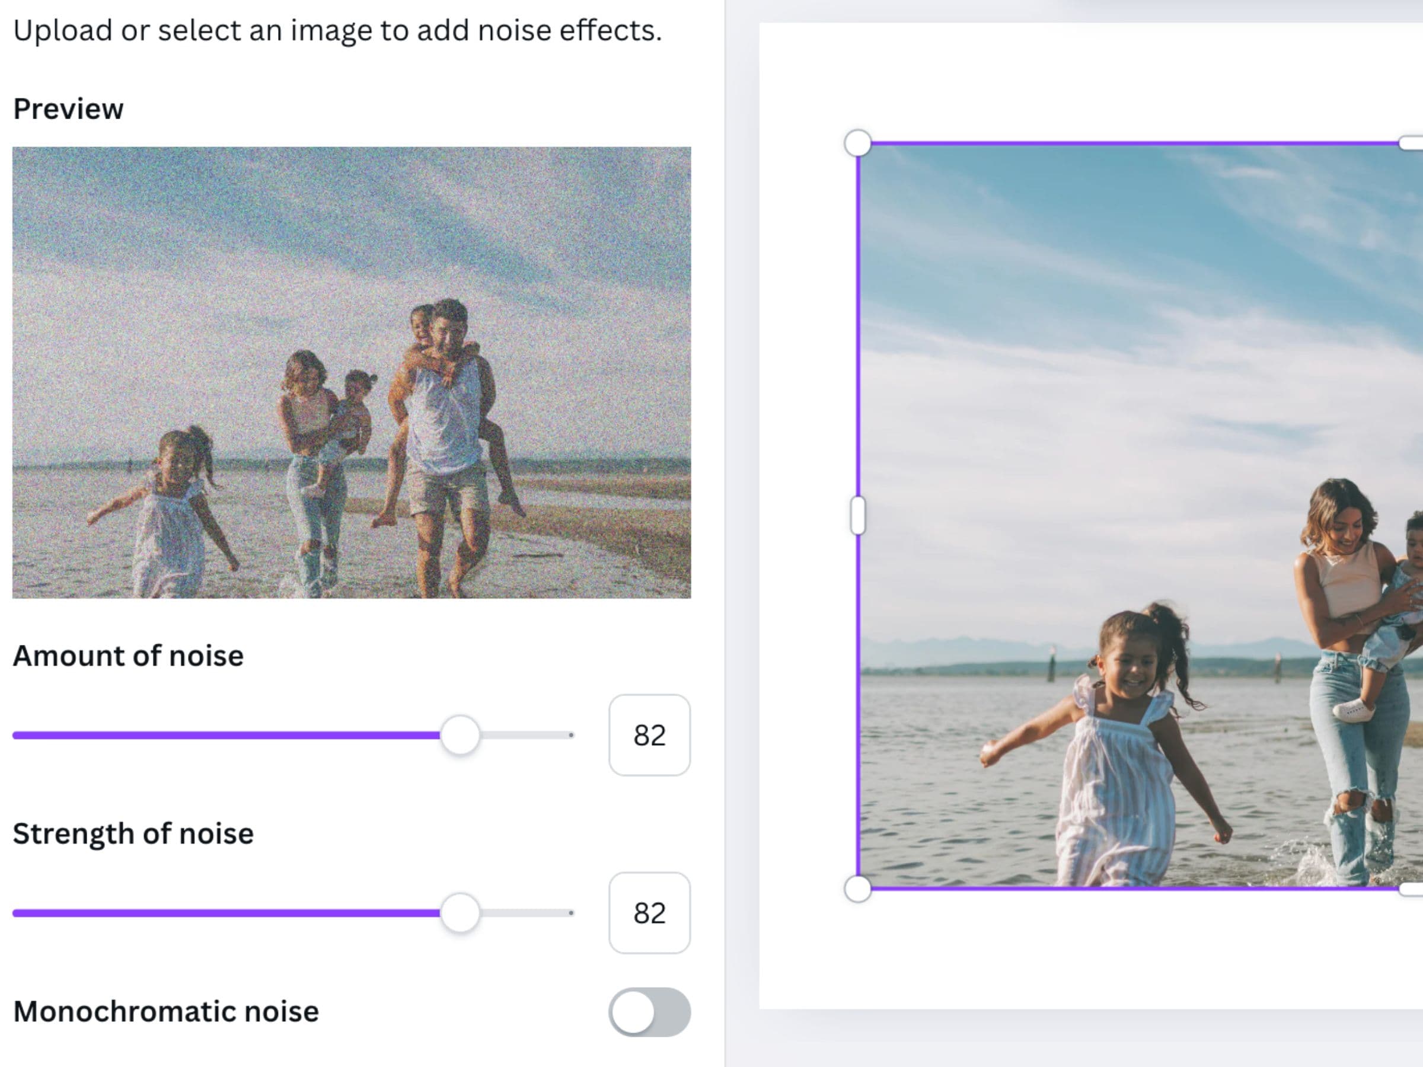Click the bottom-left corner resize handle
The height and width of the screenshot is (1067, 1423).
857,889
